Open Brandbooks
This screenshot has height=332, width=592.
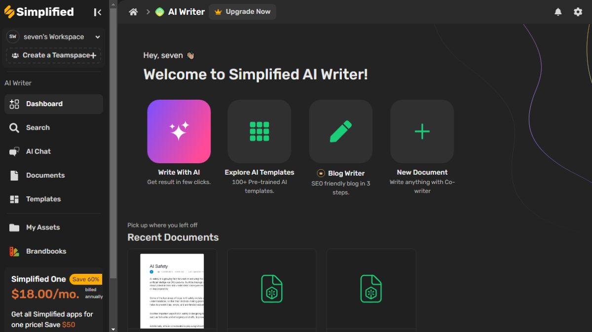[54, 251]
